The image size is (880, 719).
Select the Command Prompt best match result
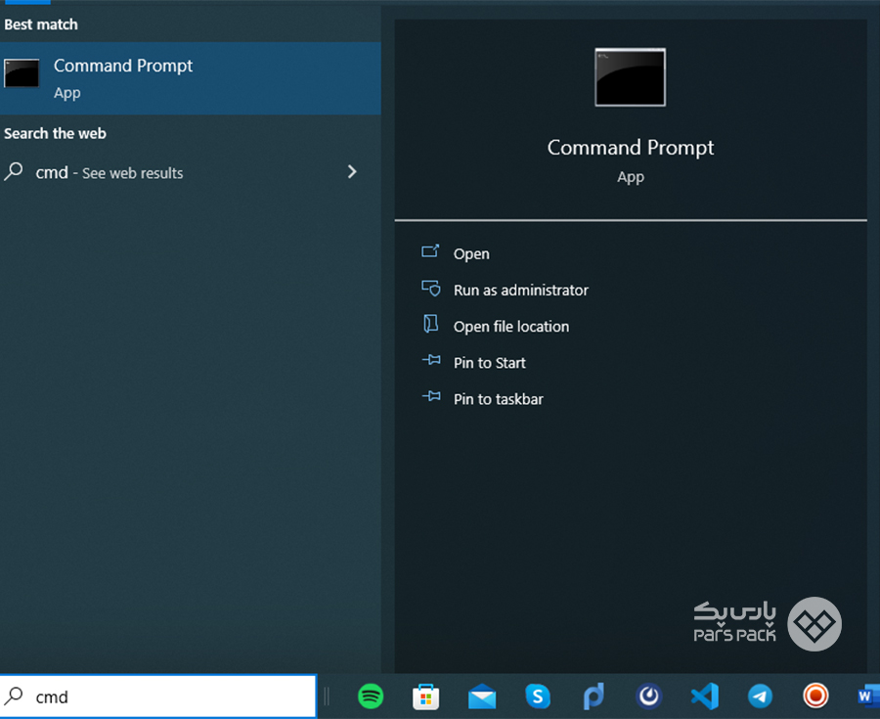(x=191, y=78)
